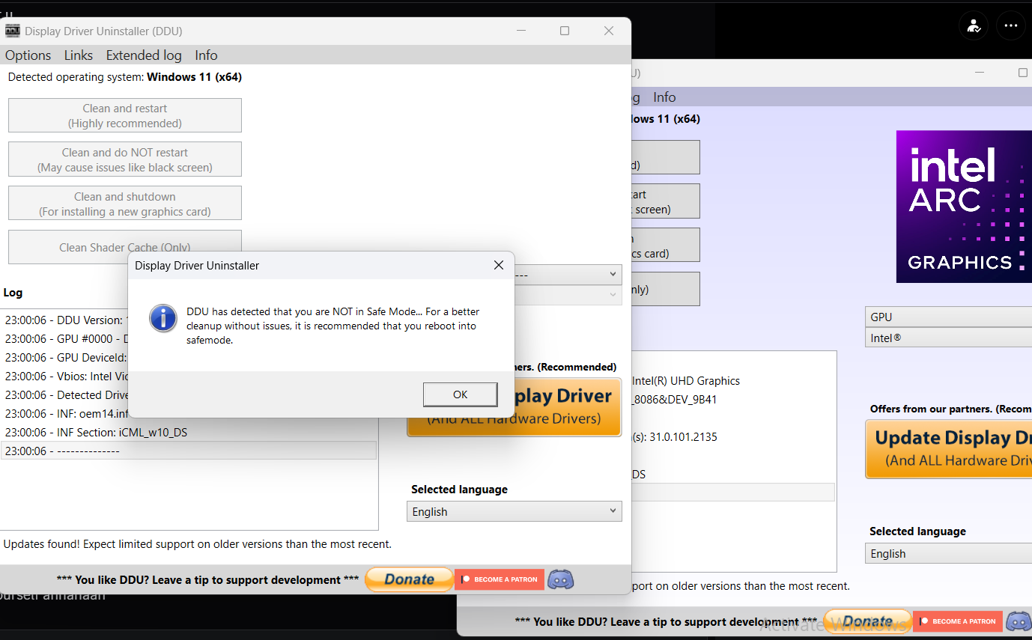The image size is (1032, 640).
Task: Click the 'Updates found!' status message in front window
Action: pos(198,544)
